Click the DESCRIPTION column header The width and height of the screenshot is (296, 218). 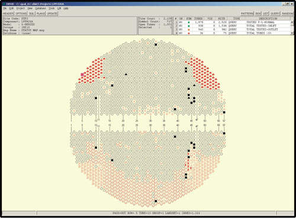pos(268,18)
